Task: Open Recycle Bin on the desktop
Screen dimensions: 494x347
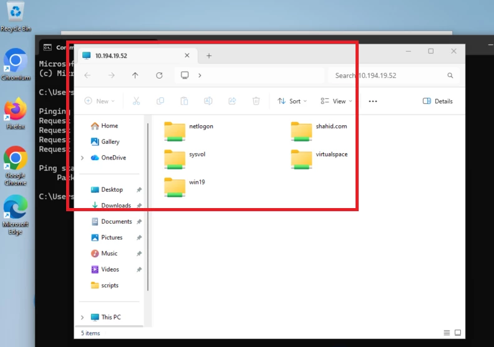Action: pyautogui.click(x=16, y=17)
